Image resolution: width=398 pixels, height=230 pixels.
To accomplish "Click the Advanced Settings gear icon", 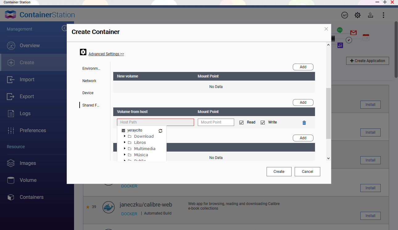I will click(x=83, y=52).
